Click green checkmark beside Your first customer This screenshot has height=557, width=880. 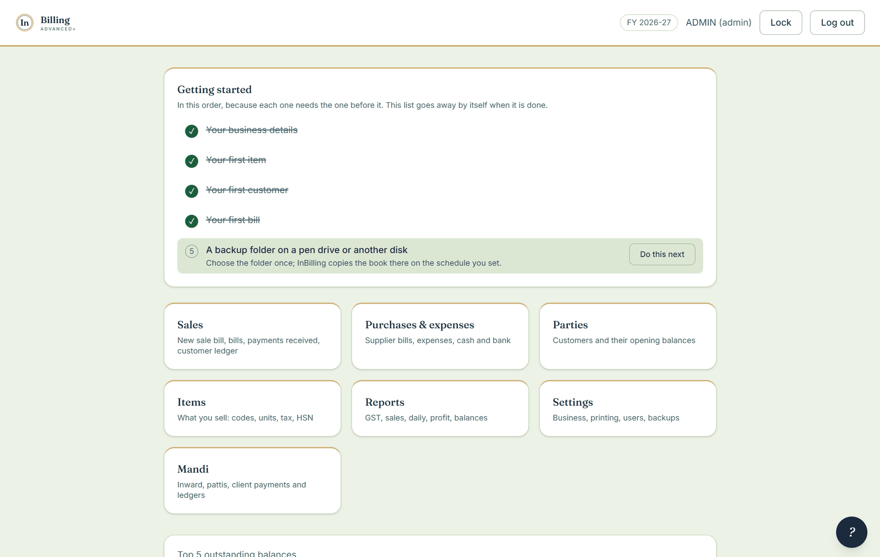(191, 191)
